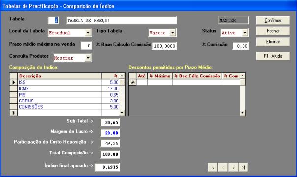
Task: Click the new-row asterisk in Descontos grid
Action: (133, 82)
